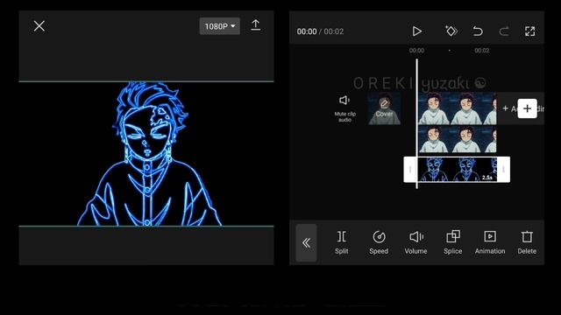Delete the selected clip
Image resolution: width=561 pixels, height=315 pixels.
coord(527,242)
